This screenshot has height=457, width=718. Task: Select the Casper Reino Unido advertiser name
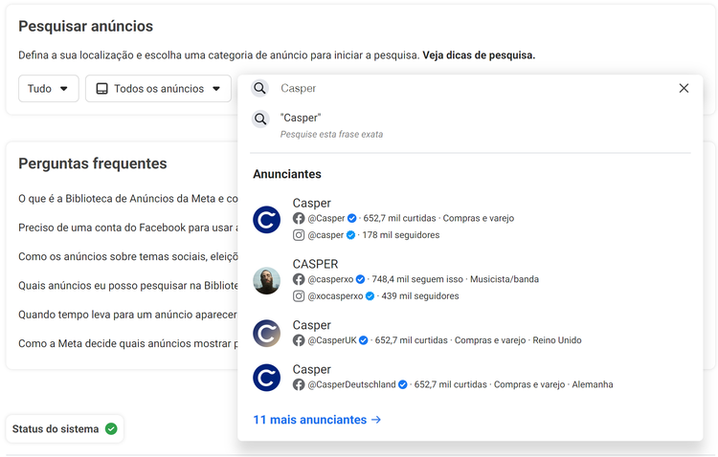(311, 325)
